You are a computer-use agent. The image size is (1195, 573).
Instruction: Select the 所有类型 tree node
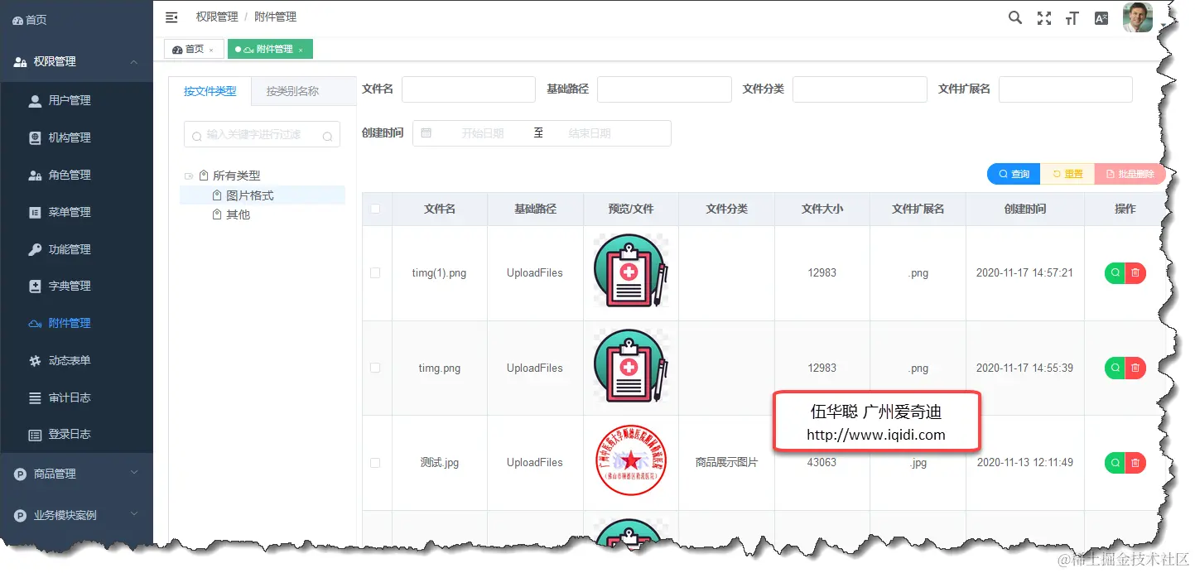coord(236,176)
